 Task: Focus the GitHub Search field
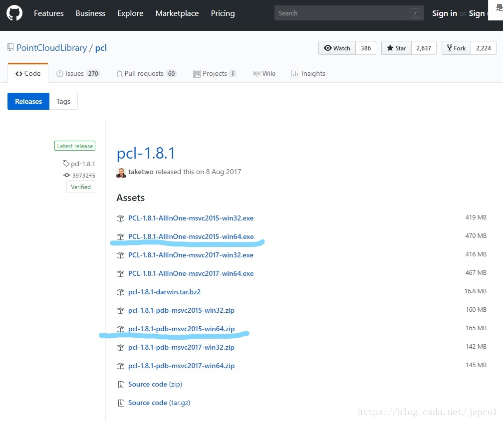click(349, 13)
